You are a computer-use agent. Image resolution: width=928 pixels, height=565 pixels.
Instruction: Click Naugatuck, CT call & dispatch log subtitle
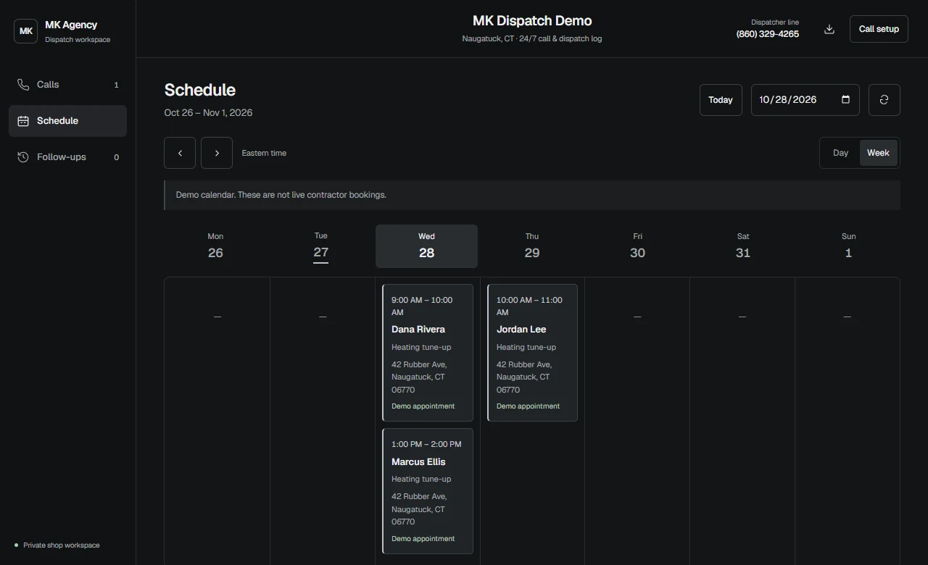coord(532,38)
